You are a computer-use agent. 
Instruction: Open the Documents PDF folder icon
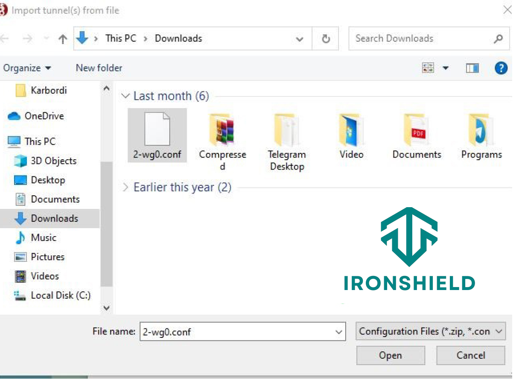417,131
